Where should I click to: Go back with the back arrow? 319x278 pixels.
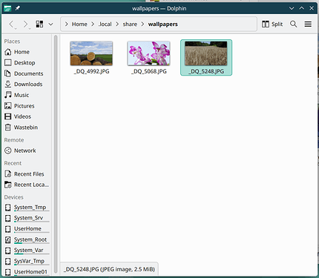[11, 24]
